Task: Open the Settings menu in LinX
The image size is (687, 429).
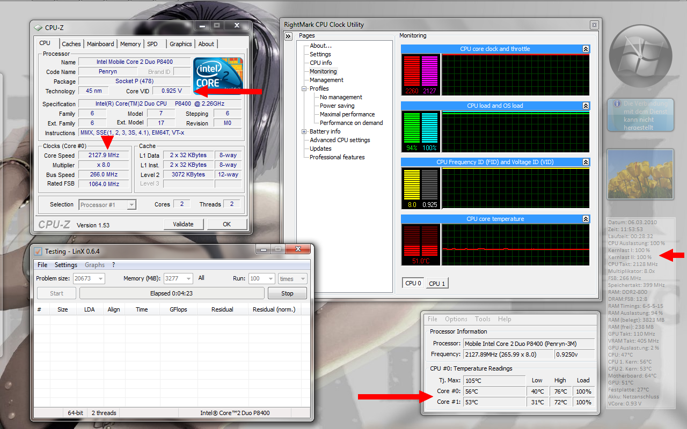Action: coord(66,265)
